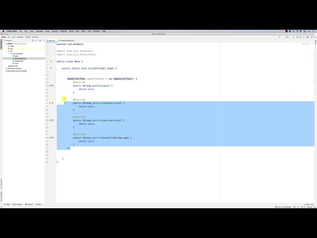Image resolution: width=317 pixels, height=238 pixels.
Task: Select Demo.iml file in project tree
Action: pos(13,66)
